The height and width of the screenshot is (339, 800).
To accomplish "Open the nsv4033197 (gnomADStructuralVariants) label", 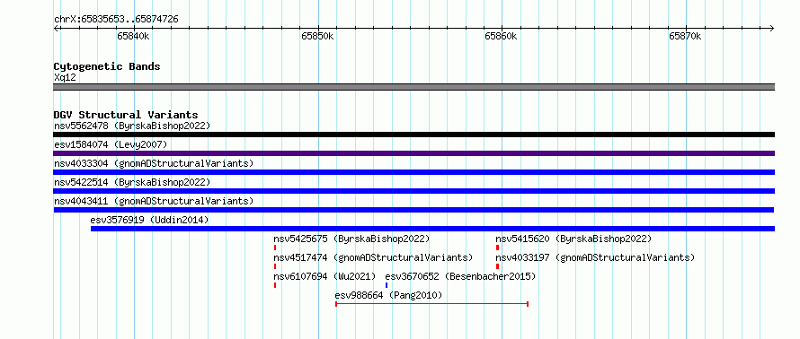I will click(x=595, y=257).
